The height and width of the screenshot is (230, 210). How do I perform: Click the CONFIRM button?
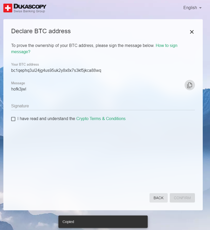(x=182, y=198)
